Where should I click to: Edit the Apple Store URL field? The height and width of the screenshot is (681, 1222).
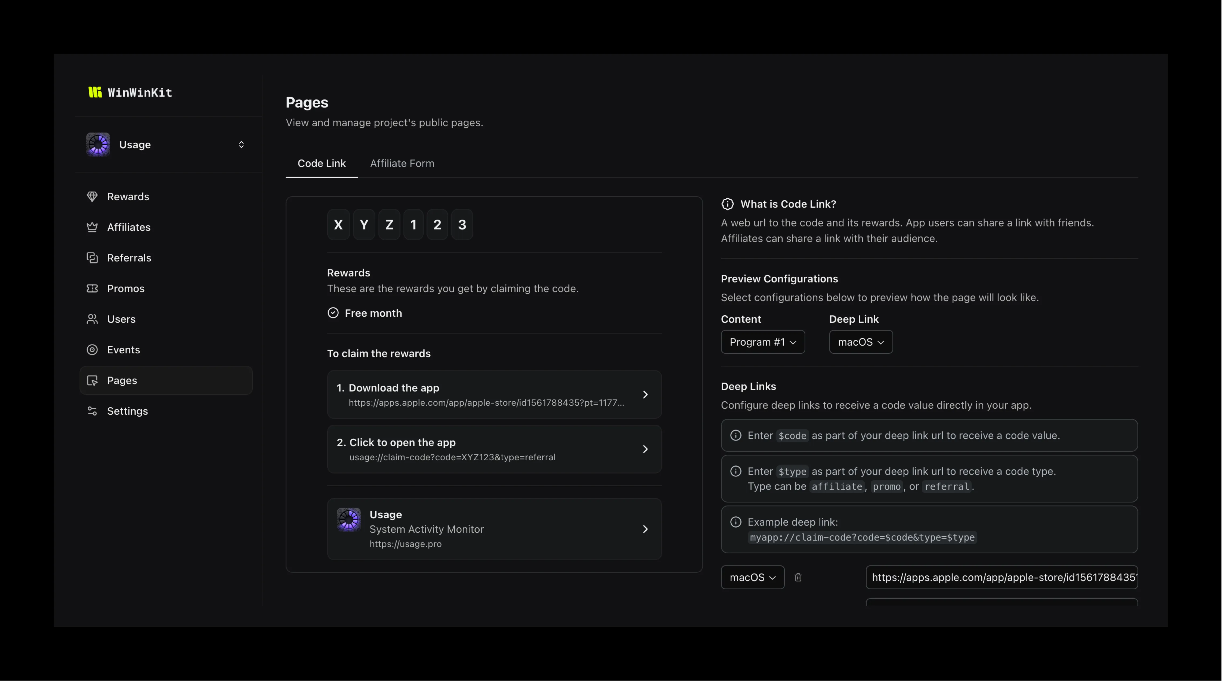[1001, 577]
